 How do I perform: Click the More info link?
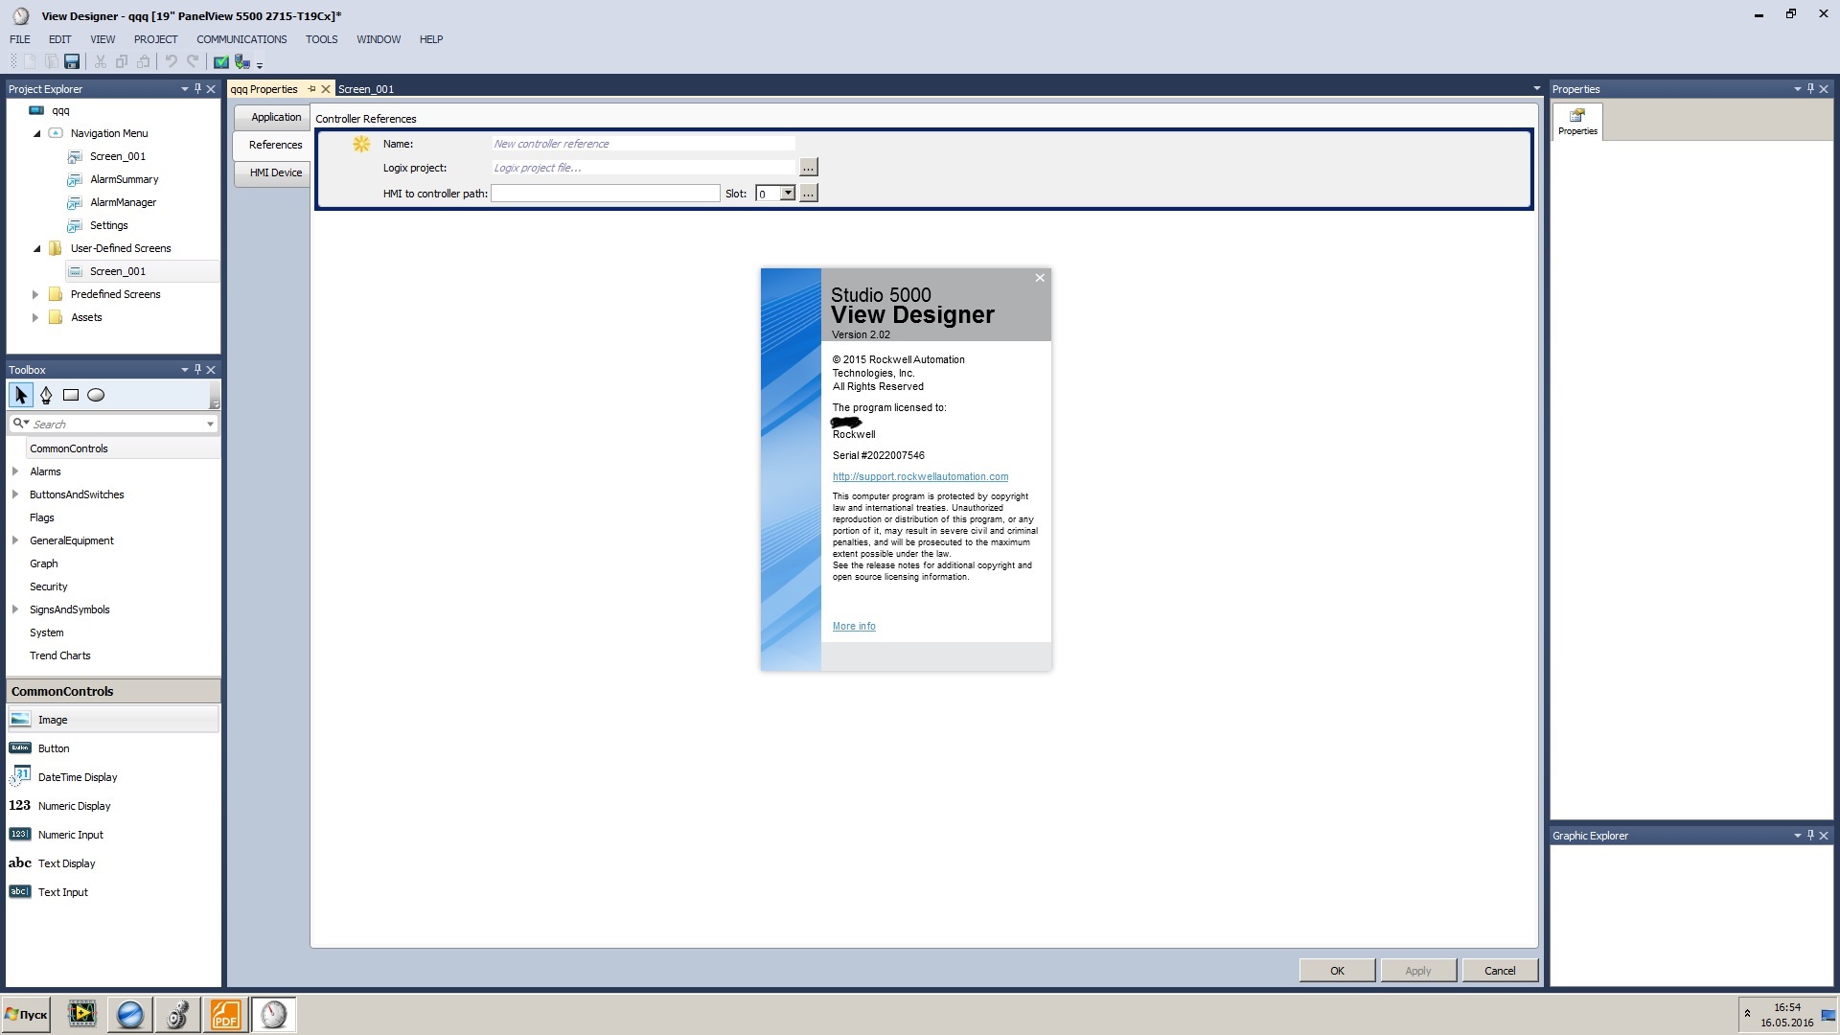point(854,626)
